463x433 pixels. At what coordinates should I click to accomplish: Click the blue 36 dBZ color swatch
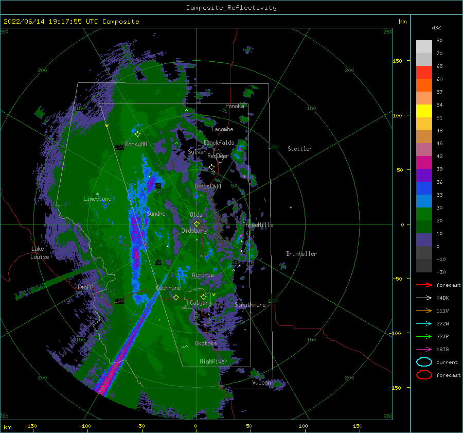[x=424, y=188]
